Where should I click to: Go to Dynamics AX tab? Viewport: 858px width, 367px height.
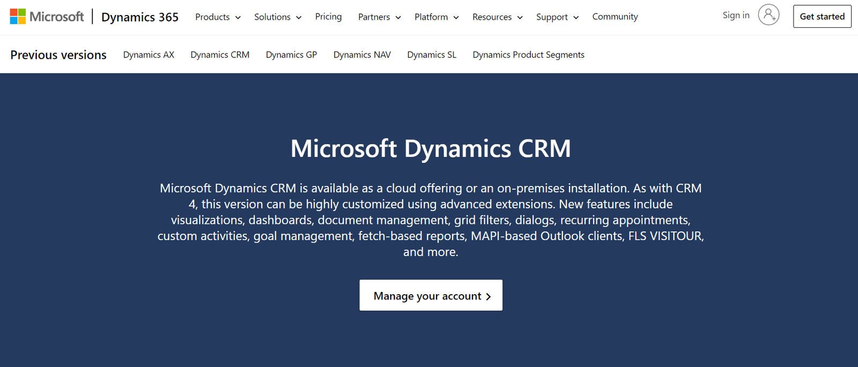(x=149, y=55)
